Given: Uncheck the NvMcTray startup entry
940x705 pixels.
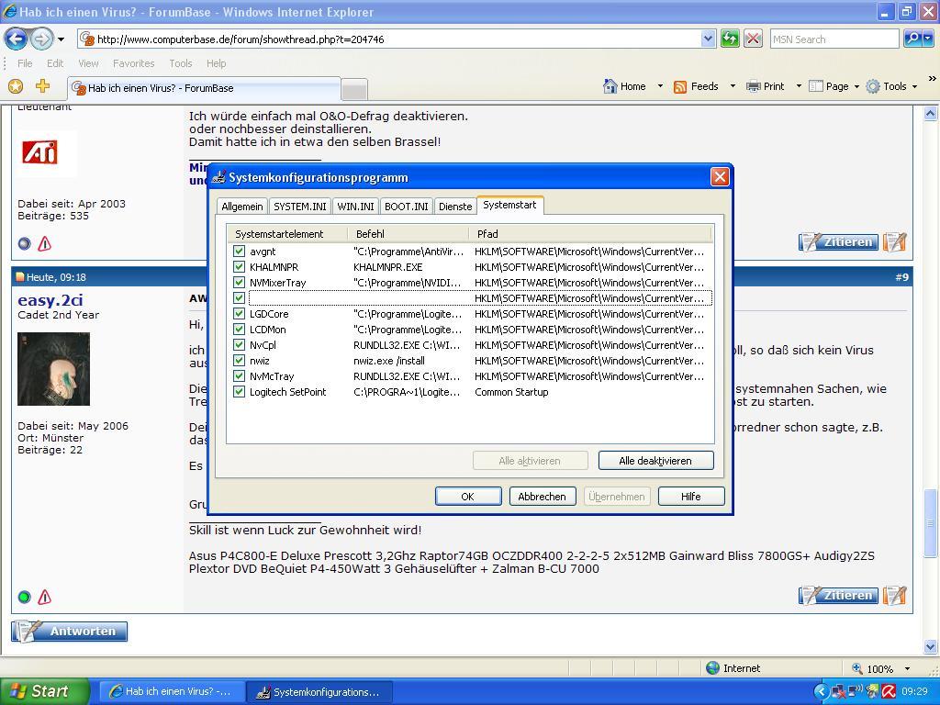Looking at the screenshot, I should tap(240, 375).
